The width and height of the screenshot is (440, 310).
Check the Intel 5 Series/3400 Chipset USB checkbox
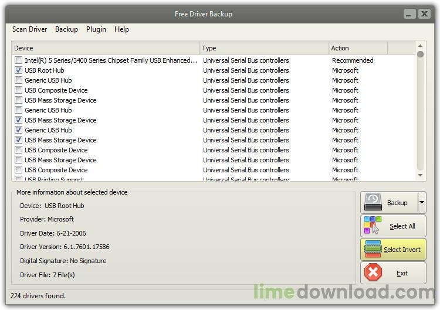[19, 60]
